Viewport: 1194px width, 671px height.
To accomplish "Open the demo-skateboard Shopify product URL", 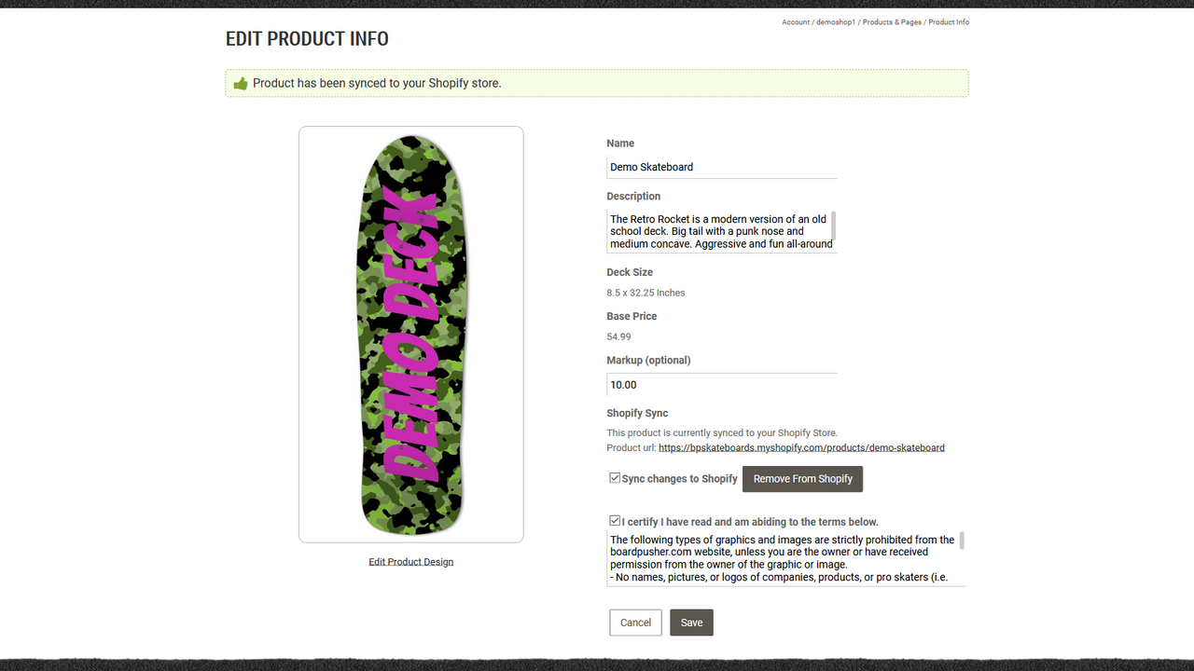I will pyautogui.click(x=801, y=447).
